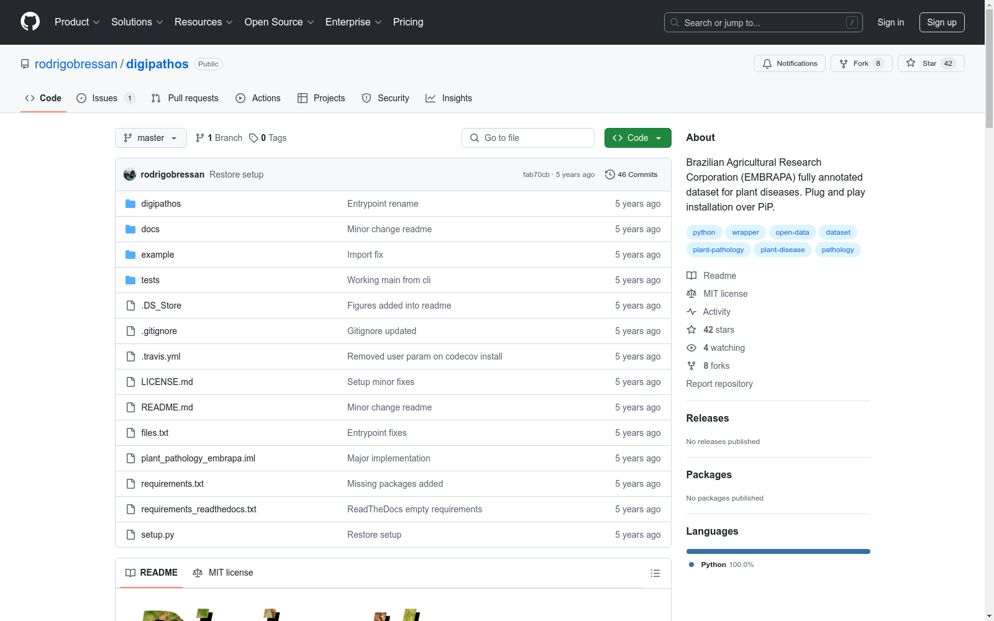Switch to the Insights tab
The width and height of the screenshot is (994, 621).
point(449,98)
